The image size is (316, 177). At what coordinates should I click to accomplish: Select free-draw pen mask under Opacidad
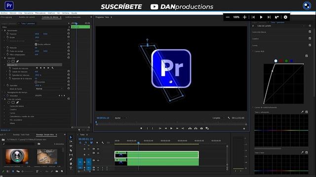point(18,61)
